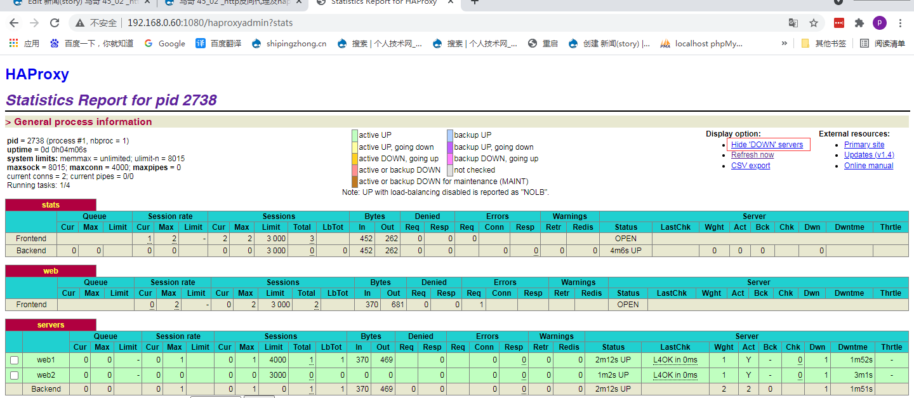Click the blue backup UP legend swatch
This screenshot has height=398, width=914.
450,135
